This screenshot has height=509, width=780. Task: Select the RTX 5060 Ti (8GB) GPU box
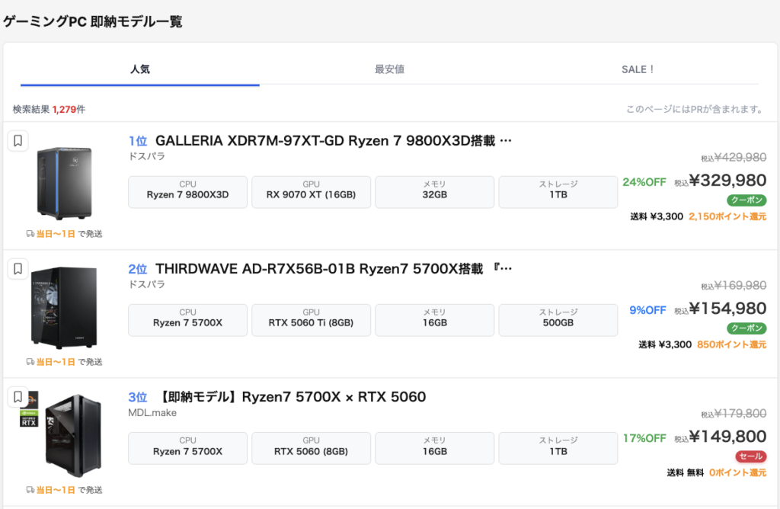(311, 319)
